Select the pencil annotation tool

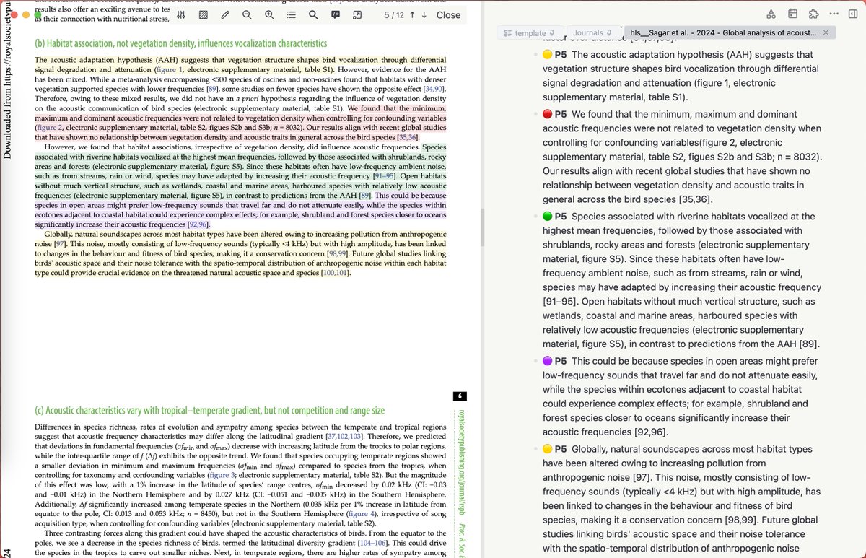click(225, 14)
